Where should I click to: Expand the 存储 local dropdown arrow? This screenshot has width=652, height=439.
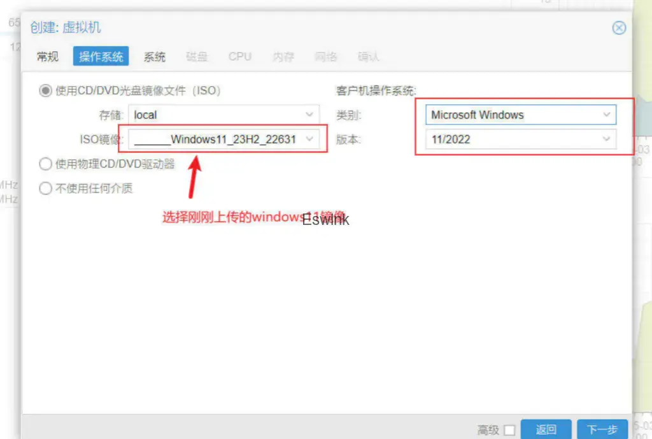tap(309, 115)
